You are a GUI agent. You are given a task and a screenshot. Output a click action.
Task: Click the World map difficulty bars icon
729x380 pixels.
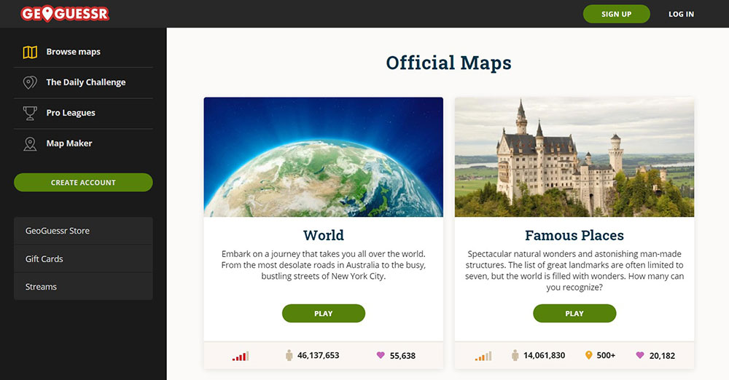pyautogui.click(x=241, y=356)
